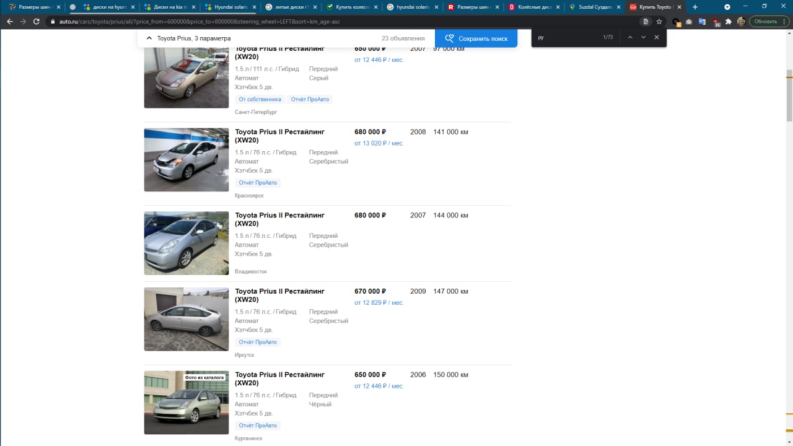Go to next find result
Image resolution: width=793 pixels, height=446 pixels.
click(643, 37)
